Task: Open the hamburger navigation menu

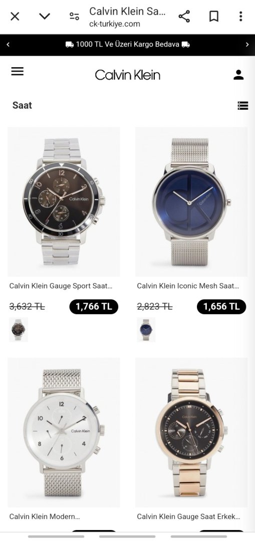Action: (x=17, y=72)
